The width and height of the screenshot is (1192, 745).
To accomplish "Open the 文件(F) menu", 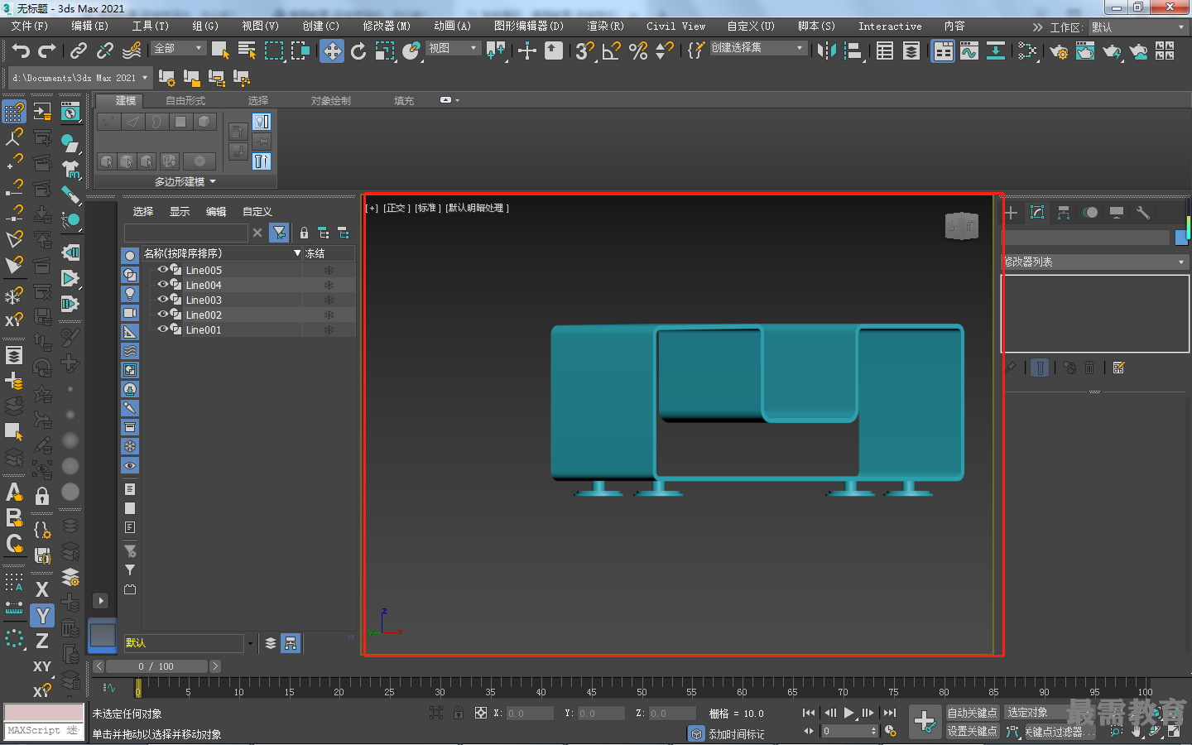I will click(30, 26).
